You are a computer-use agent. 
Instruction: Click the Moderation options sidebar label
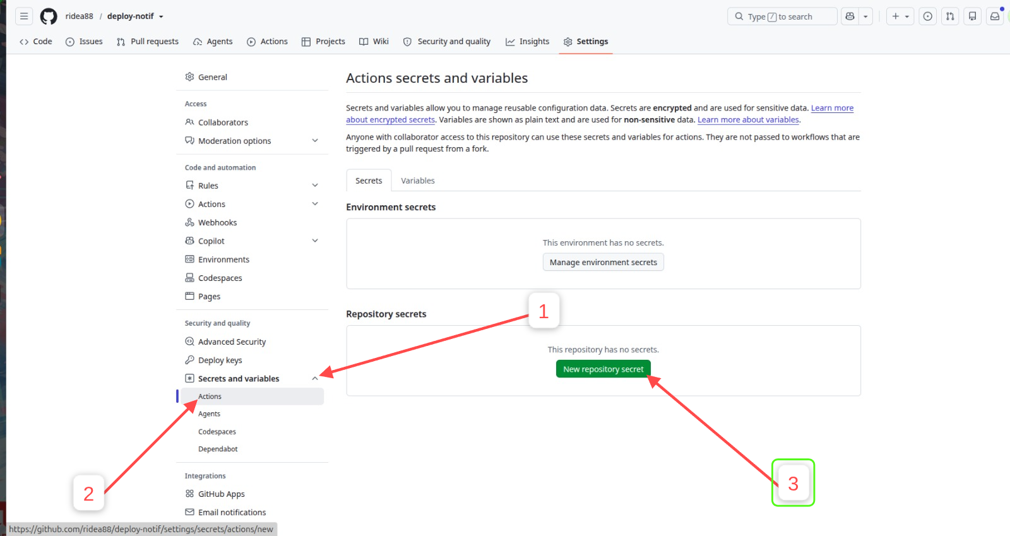[235, 141]
